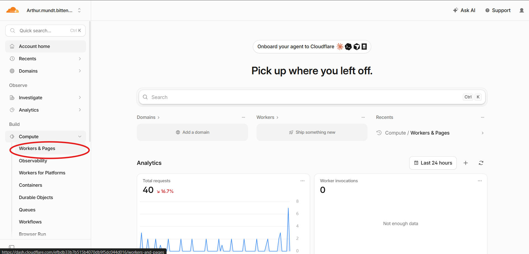Expand the Investigate section
This screenshot has height=254, width=529.
(45, 98)
